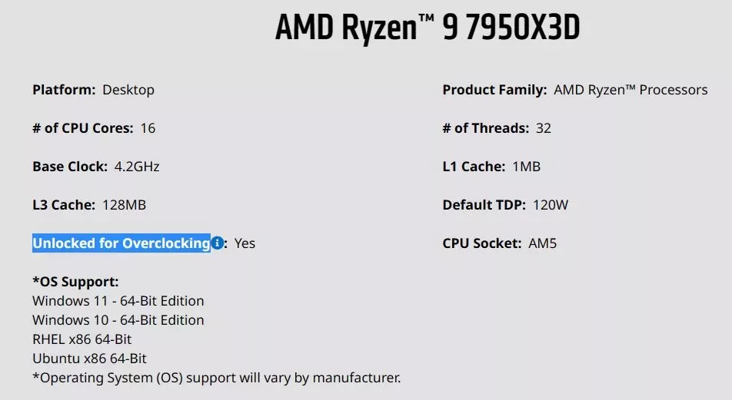
Task: Click the AMD Ryzen 9 7950X3D heading
Action: pyautogui.click(x=428, y=29)
